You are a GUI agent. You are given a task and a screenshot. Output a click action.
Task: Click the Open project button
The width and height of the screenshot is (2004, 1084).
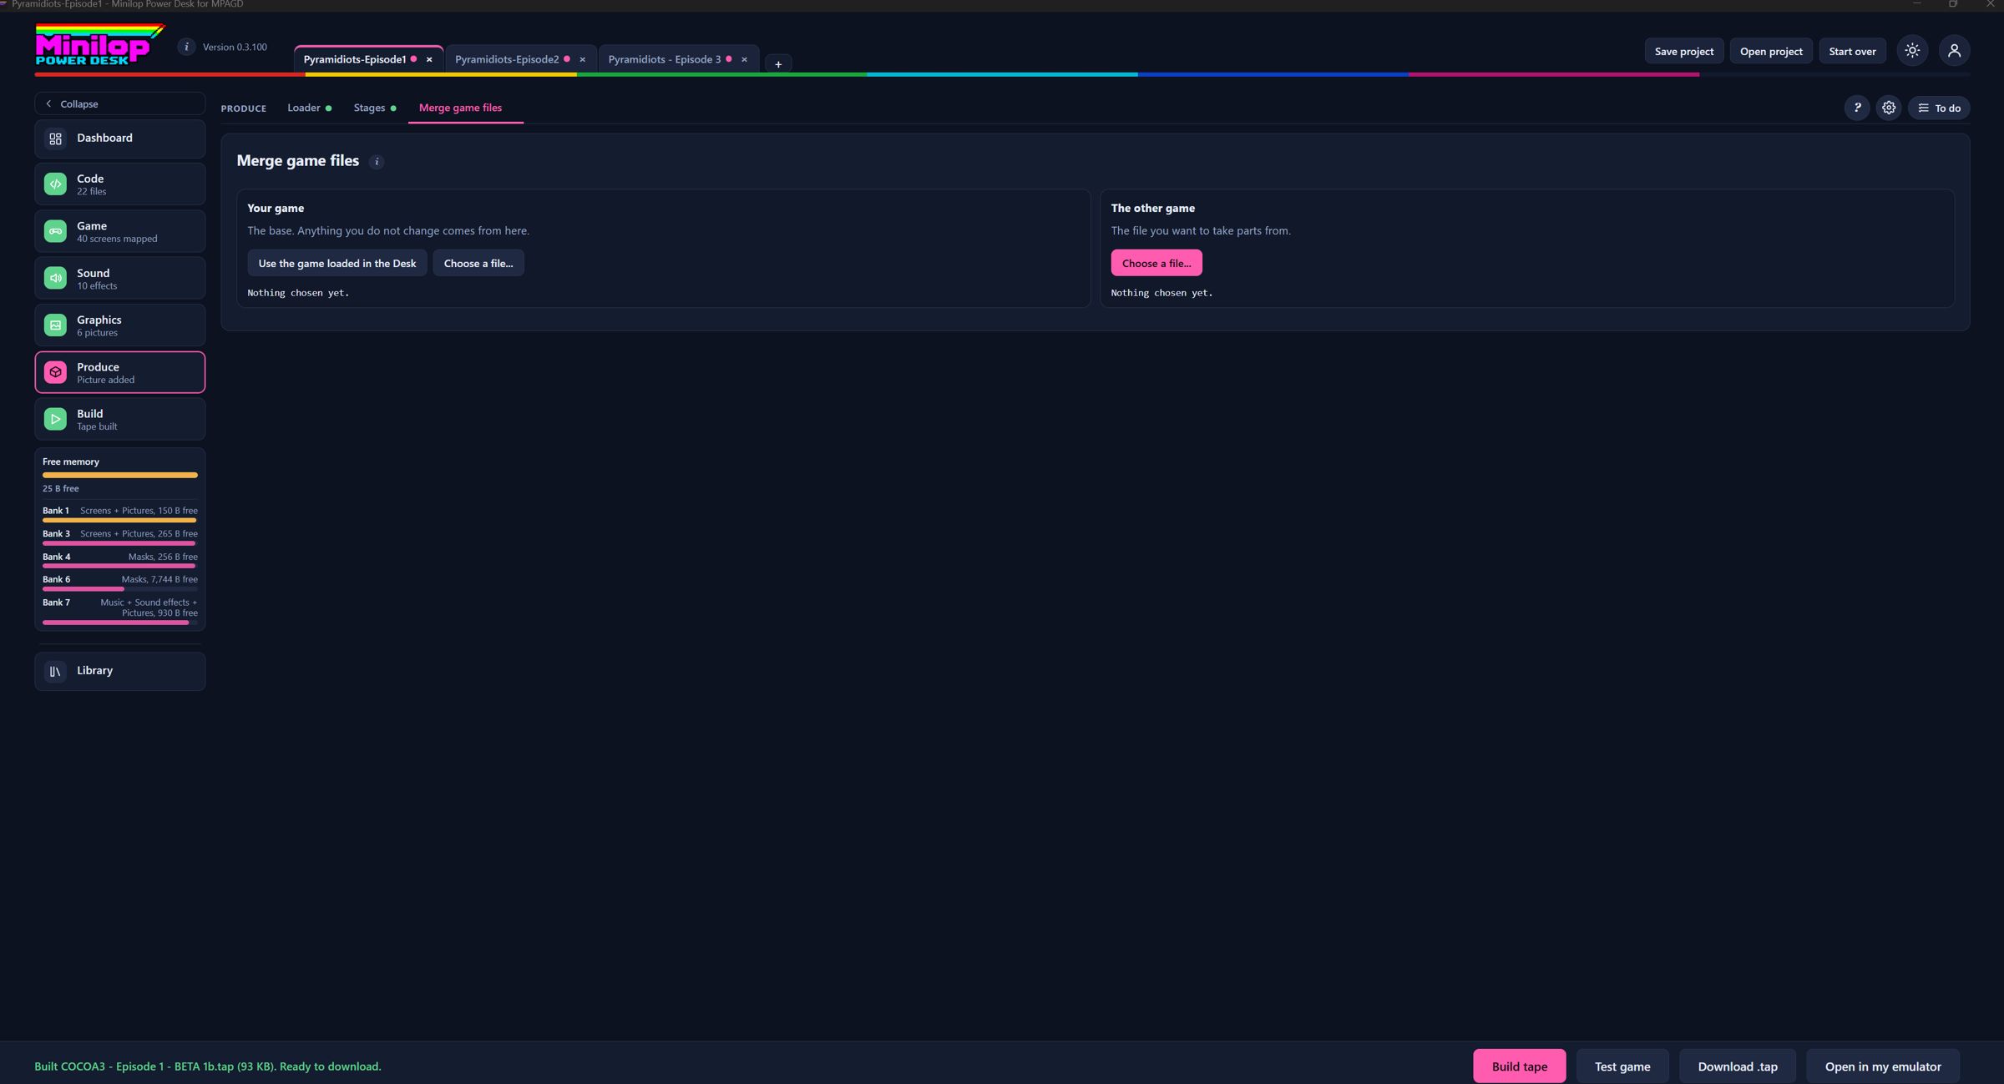[1771, 51]
